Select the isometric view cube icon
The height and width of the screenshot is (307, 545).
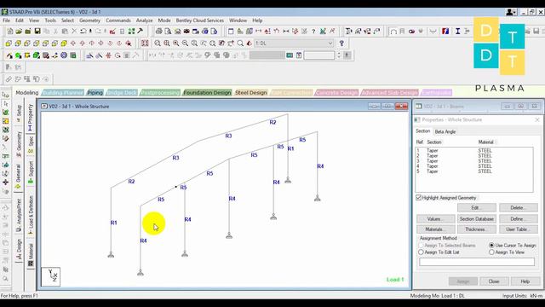pos(64,43)
